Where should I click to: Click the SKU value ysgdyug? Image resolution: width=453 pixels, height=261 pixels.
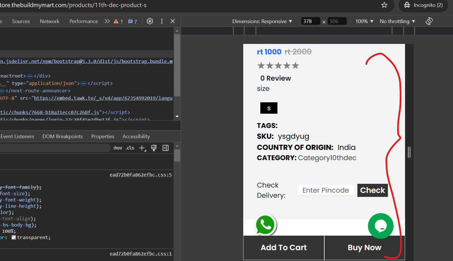click(293, 136)
